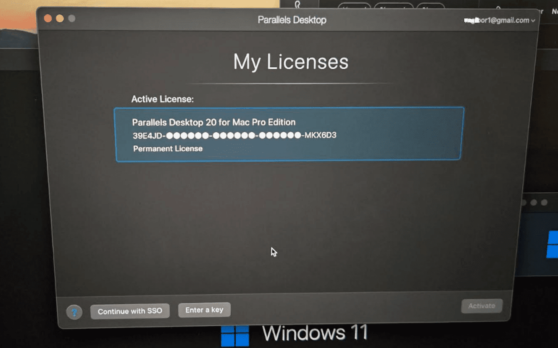Click the My Licenses heading

(291, 62)
